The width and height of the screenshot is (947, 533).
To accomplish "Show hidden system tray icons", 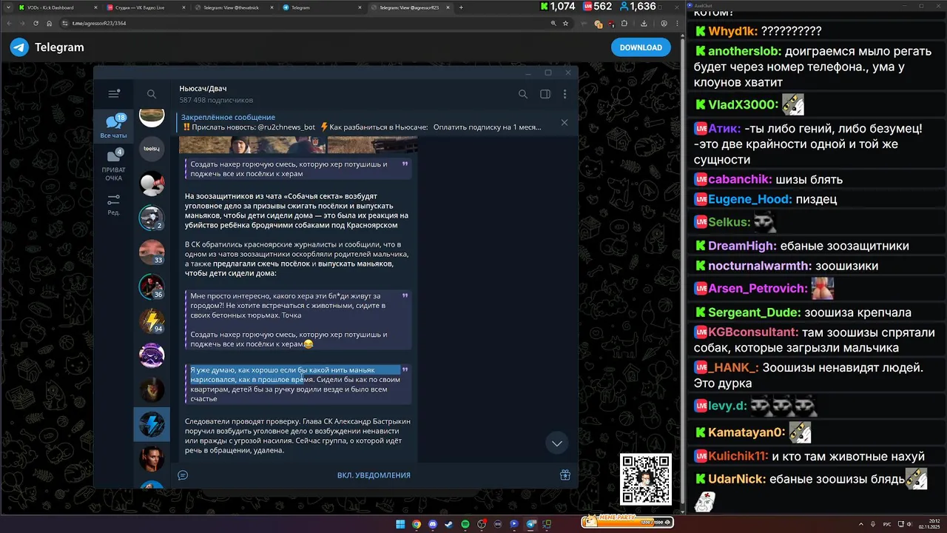I will [x=861, y=524].
